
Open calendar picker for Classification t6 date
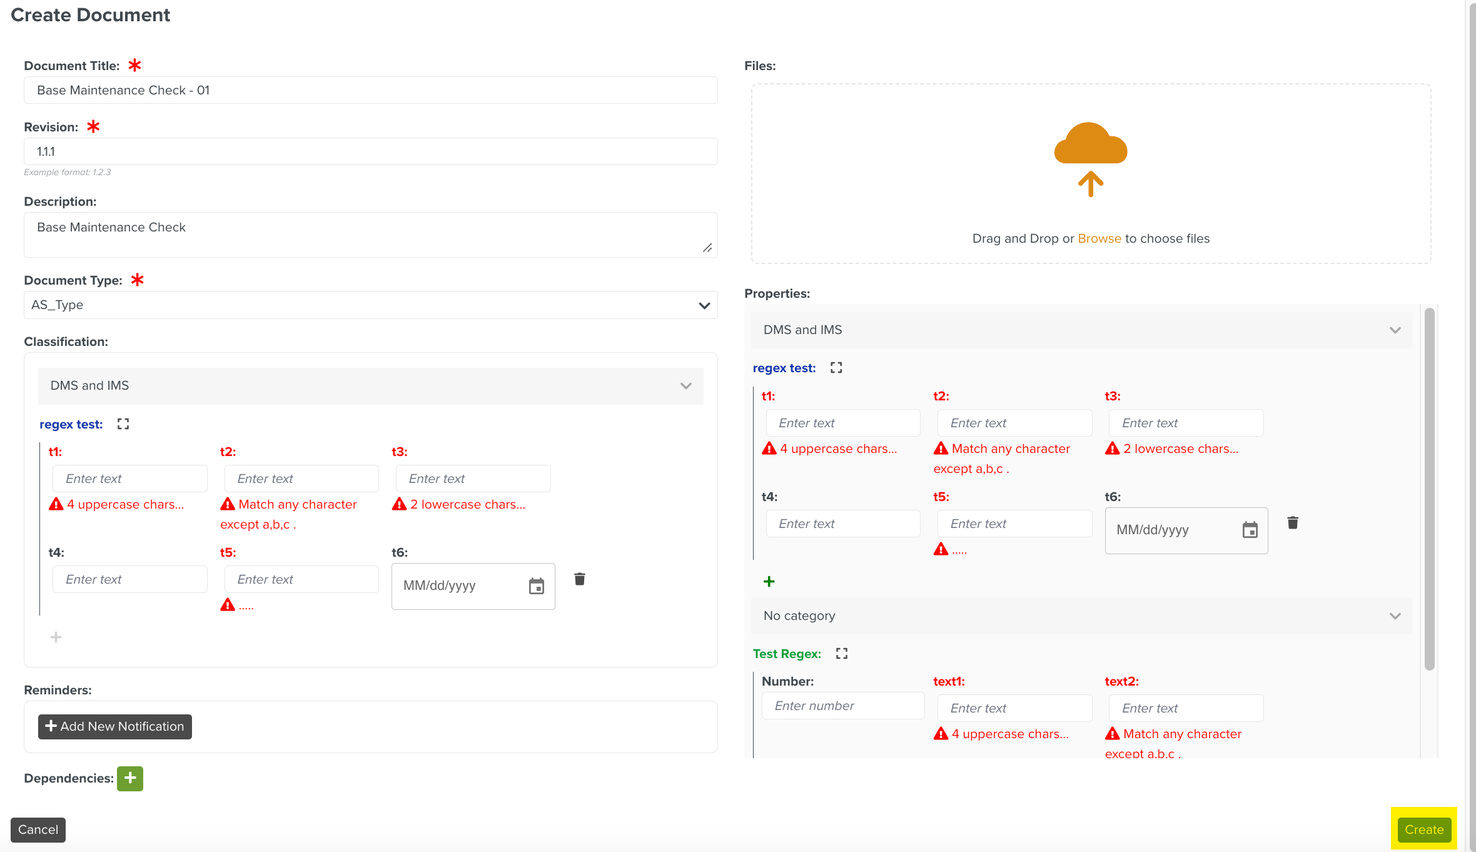[x=536, y=586]
